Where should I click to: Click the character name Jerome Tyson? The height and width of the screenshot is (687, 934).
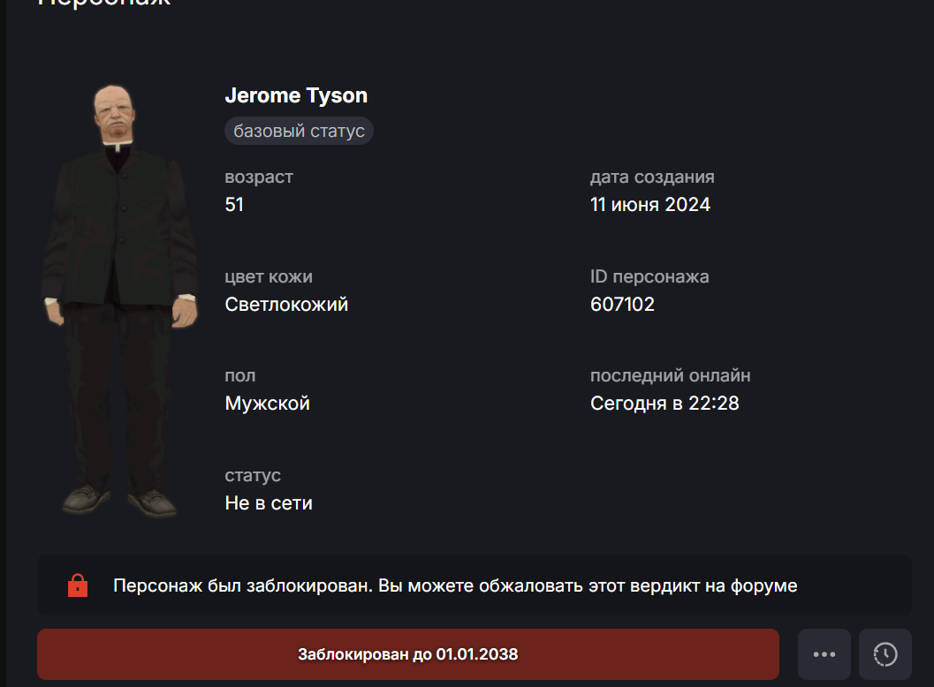coord(296,95)
